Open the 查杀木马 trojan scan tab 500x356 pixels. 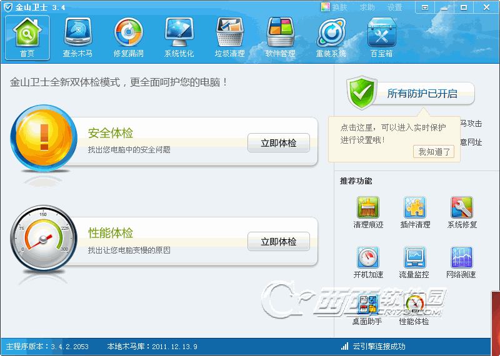(77, 37)
